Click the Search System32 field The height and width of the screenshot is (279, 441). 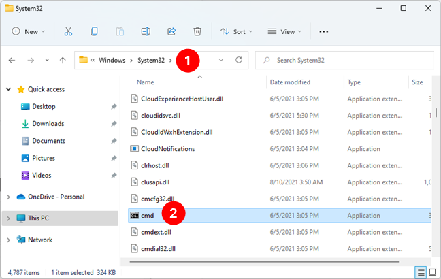344,60
